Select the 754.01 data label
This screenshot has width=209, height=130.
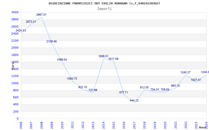coord(155,89)
